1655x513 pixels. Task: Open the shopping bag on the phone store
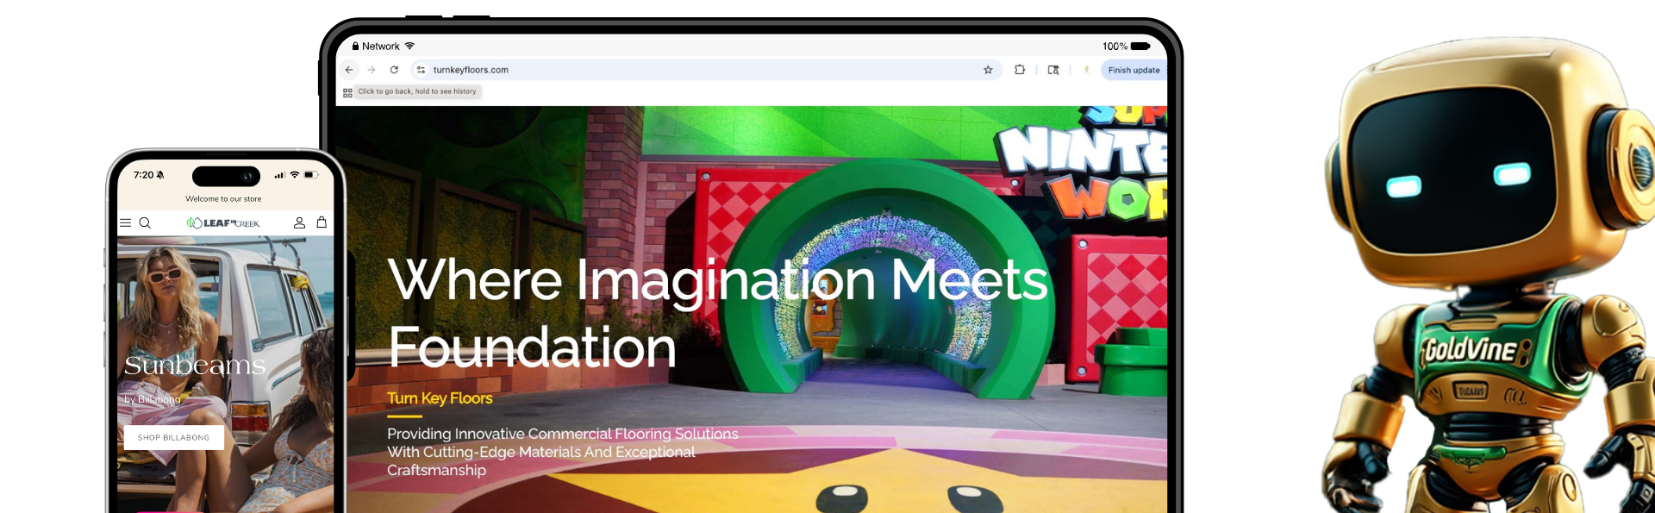tap(322, 222)
